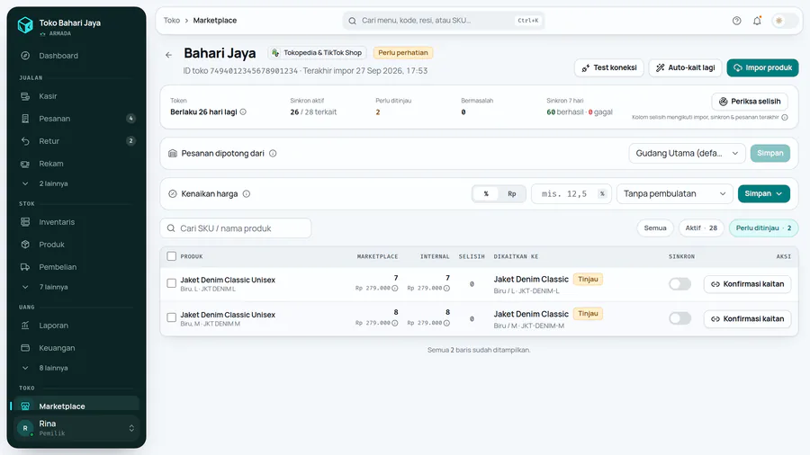
Task: Click the markup value field 'mis. 12,5'
Action: point(571,194)
